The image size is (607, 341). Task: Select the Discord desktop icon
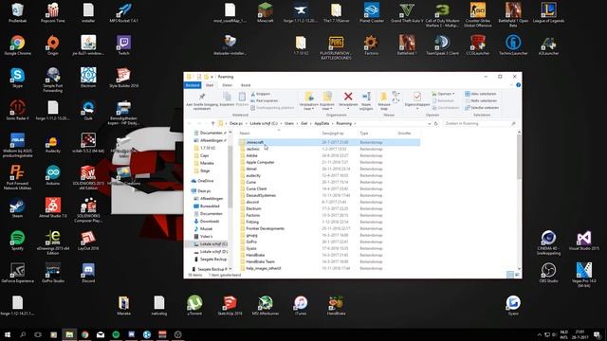[x=88, y=273]
